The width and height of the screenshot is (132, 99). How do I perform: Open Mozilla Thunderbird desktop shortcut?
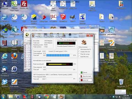coord(4,71)
